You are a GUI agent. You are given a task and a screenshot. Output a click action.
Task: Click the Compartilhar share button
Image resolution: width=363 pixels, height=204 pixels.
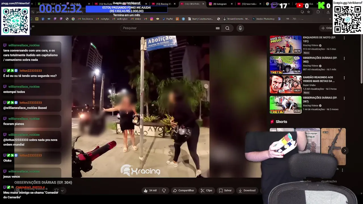pyautogui.click(x=183, y=190)
